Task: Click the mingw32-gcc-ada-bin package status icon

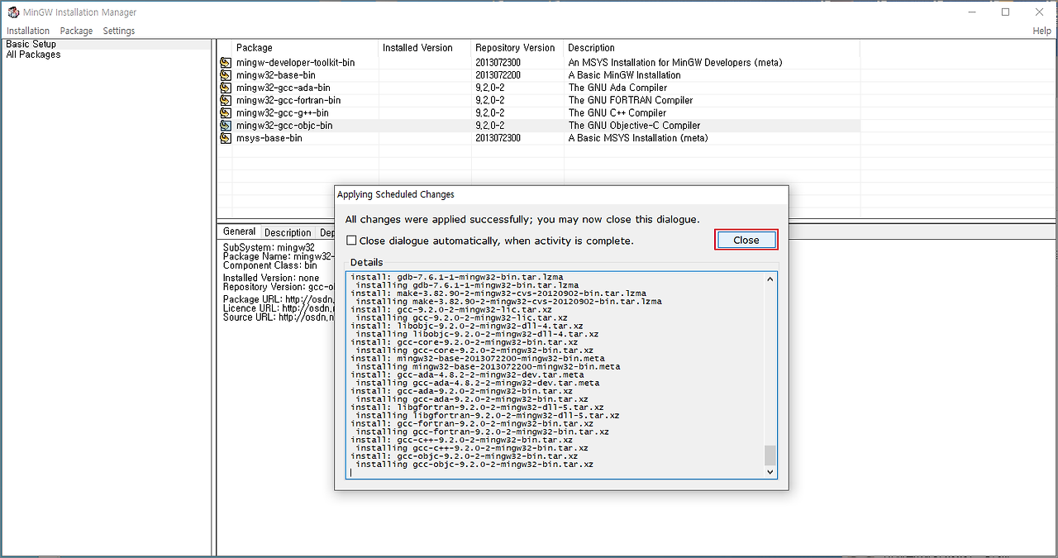Action: [x=226, y=88]
